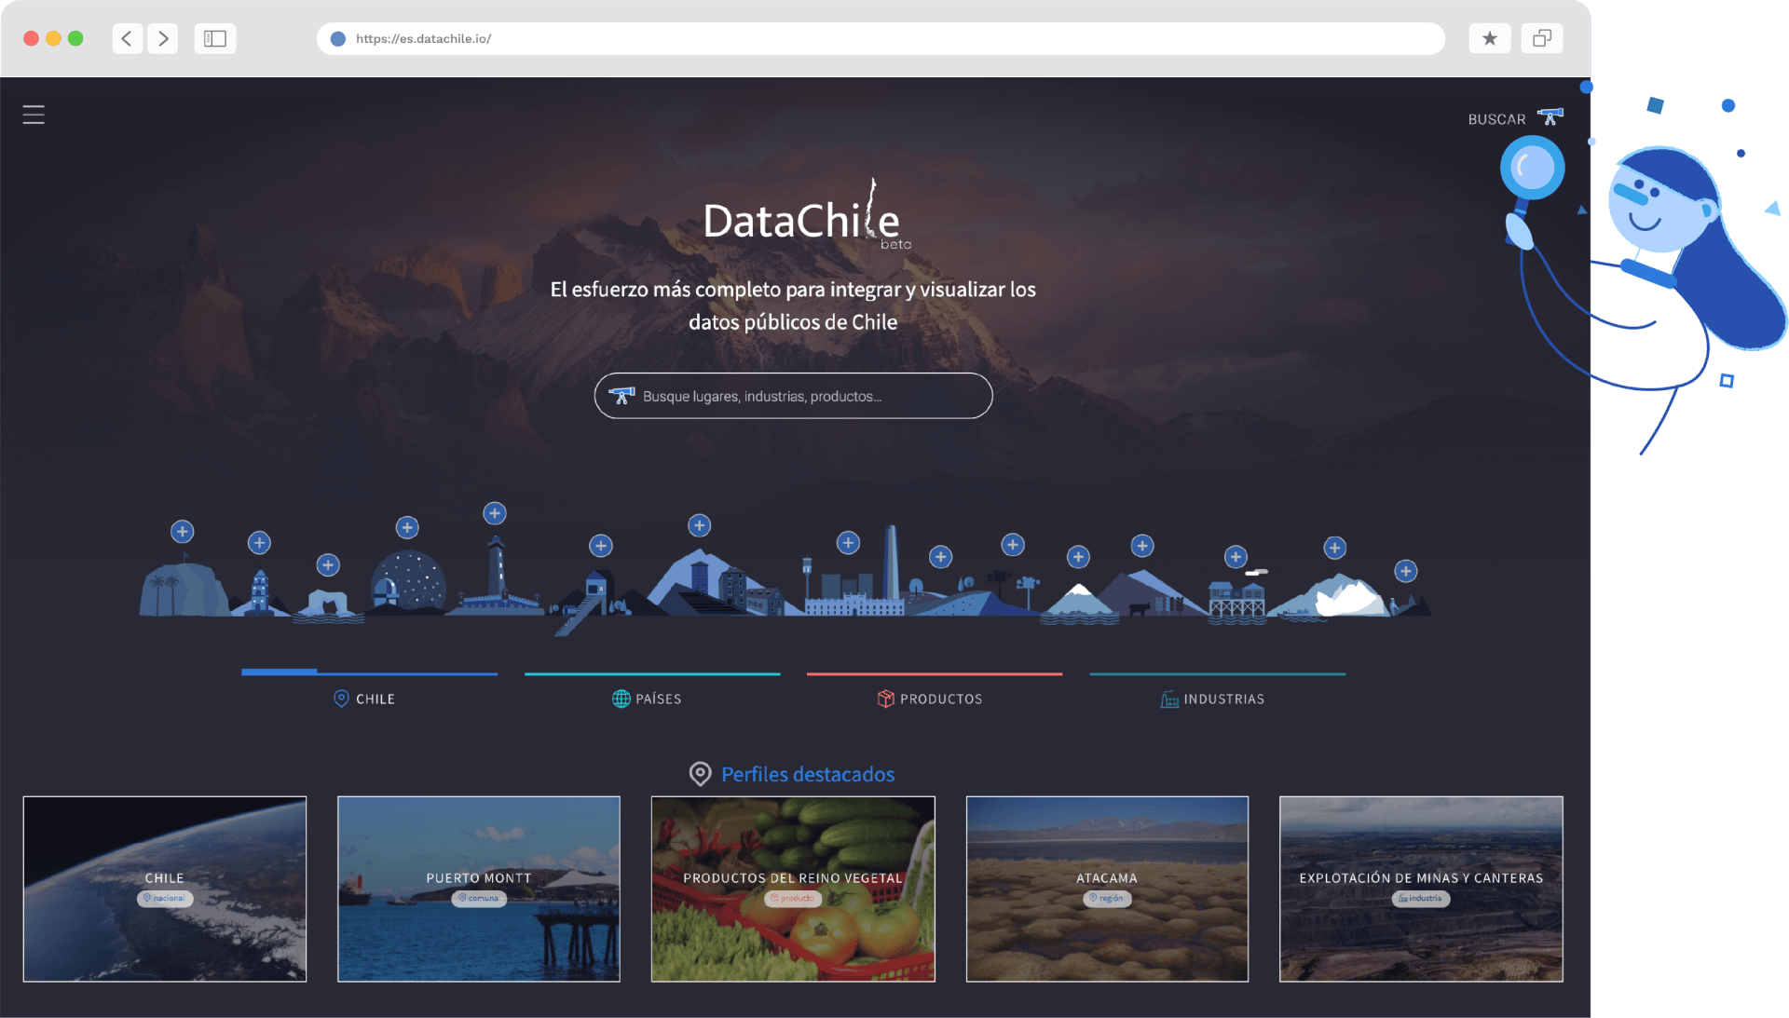The width and height of the screenshot is (1789, 1018).
Task: Open the ATACAMA región profile card
Action: (x=1107, y=889)
